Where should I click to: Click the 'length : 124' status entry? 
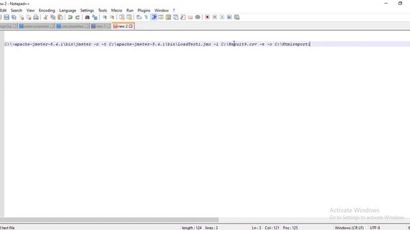(192, 227)
